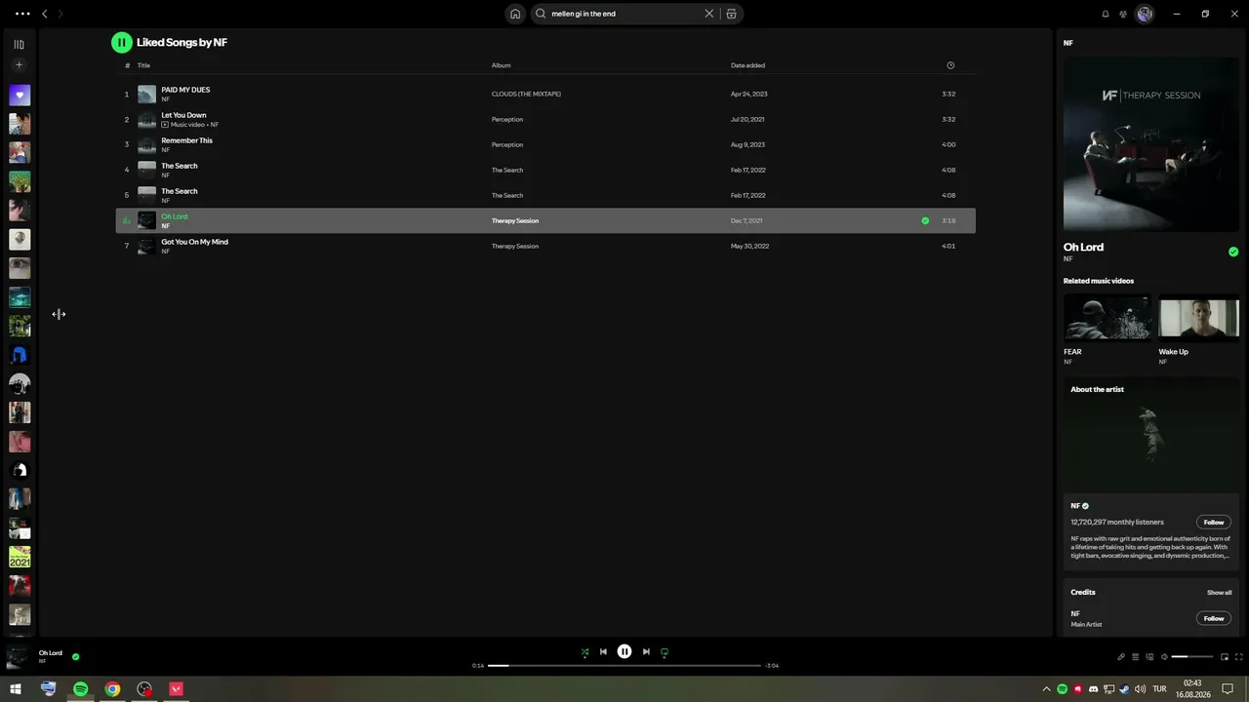
Task: Open Therapy Session album link for Oh Lord
Action: (x=515, y=220)
